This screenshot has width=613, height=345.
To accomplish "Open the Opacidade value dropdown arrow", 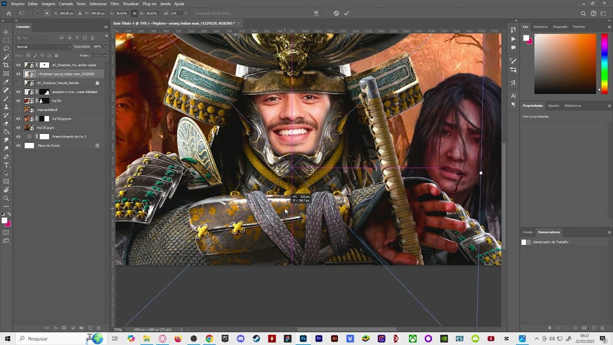I will coord(105,46).
